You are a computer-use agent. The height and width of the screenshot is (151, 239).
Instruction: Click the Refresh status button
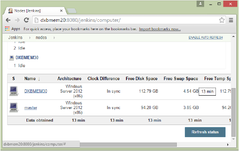coord(205,132)
